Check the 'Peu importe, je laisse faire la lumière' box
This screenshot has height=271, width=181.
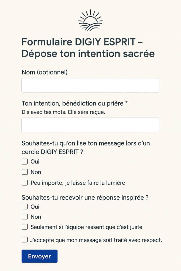tap(25, 183)
